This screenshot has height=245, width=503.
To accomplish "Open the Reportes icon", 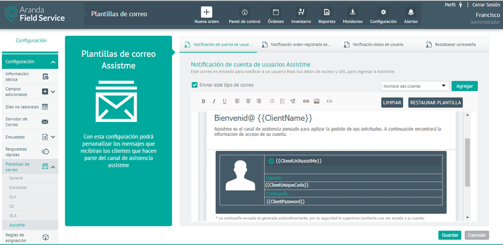I will tap(326, 12).
